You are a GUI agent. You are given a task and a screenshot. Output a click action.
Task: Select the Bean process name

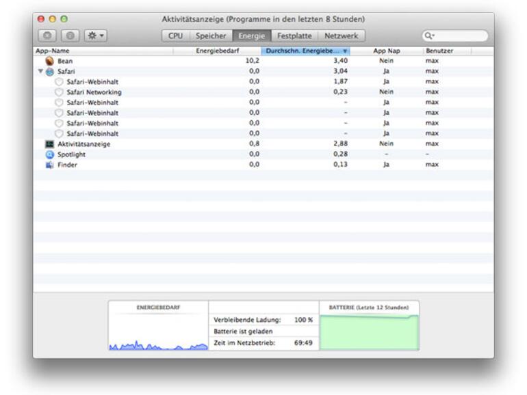(65, 61)
